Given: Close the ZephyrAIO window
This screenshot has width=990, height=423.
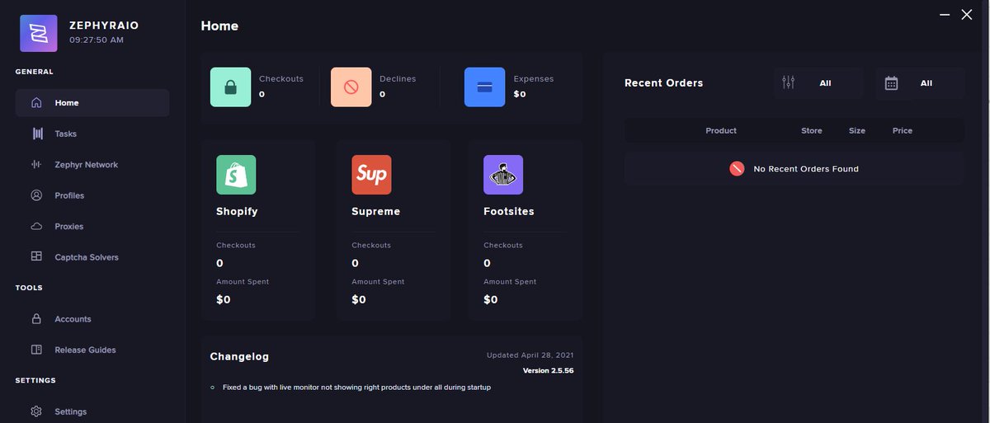Looking at the screenshot, I should (x=967, y=14).
